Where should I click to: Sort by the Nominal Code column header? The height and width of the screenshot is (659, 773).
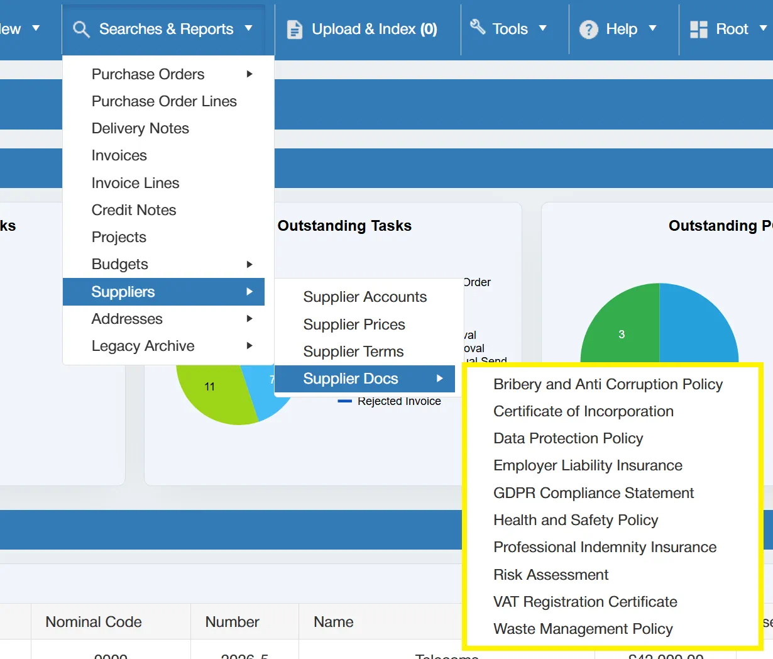coord(94,622)
